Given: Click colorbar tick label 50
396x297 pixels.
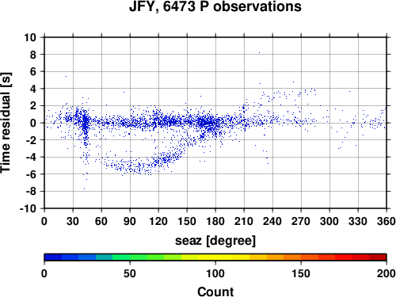Looking at the screenshot, I should pyautogui.click(x=130, y=273).
